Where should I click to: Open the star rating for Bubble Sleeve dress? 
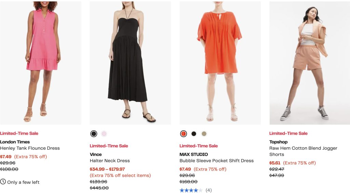click(191, 190)
